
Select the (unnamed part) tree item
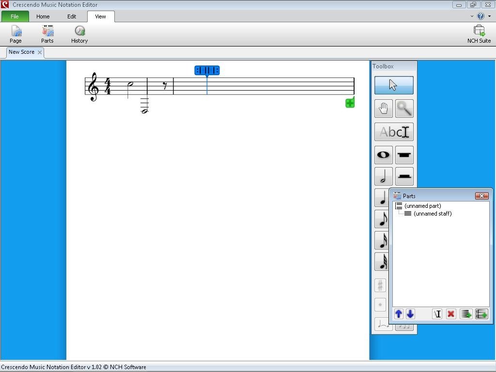(x=422, y=206)
